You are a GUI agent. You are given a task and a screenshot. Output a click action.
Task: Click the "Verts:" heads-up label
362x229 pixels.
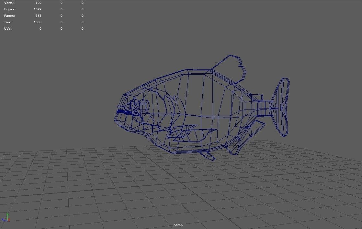click(x=9, y=3)
